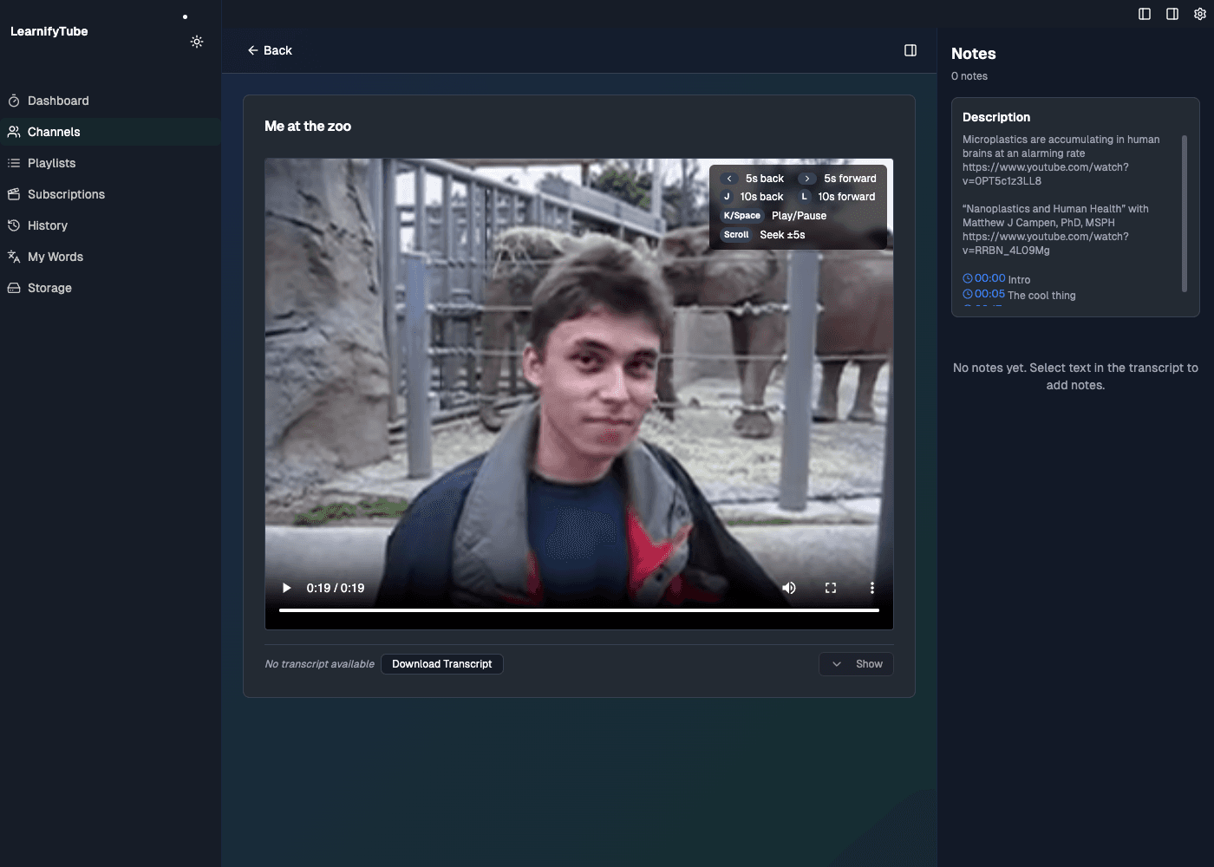
Task: Select Channels in the sidebar
Action: tap(53, 132)
